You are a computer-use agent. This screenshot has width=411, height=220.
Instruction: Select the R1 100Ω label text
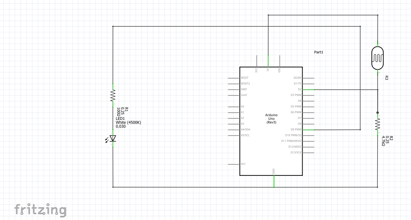pyautogui.click(x=122, y=111)
